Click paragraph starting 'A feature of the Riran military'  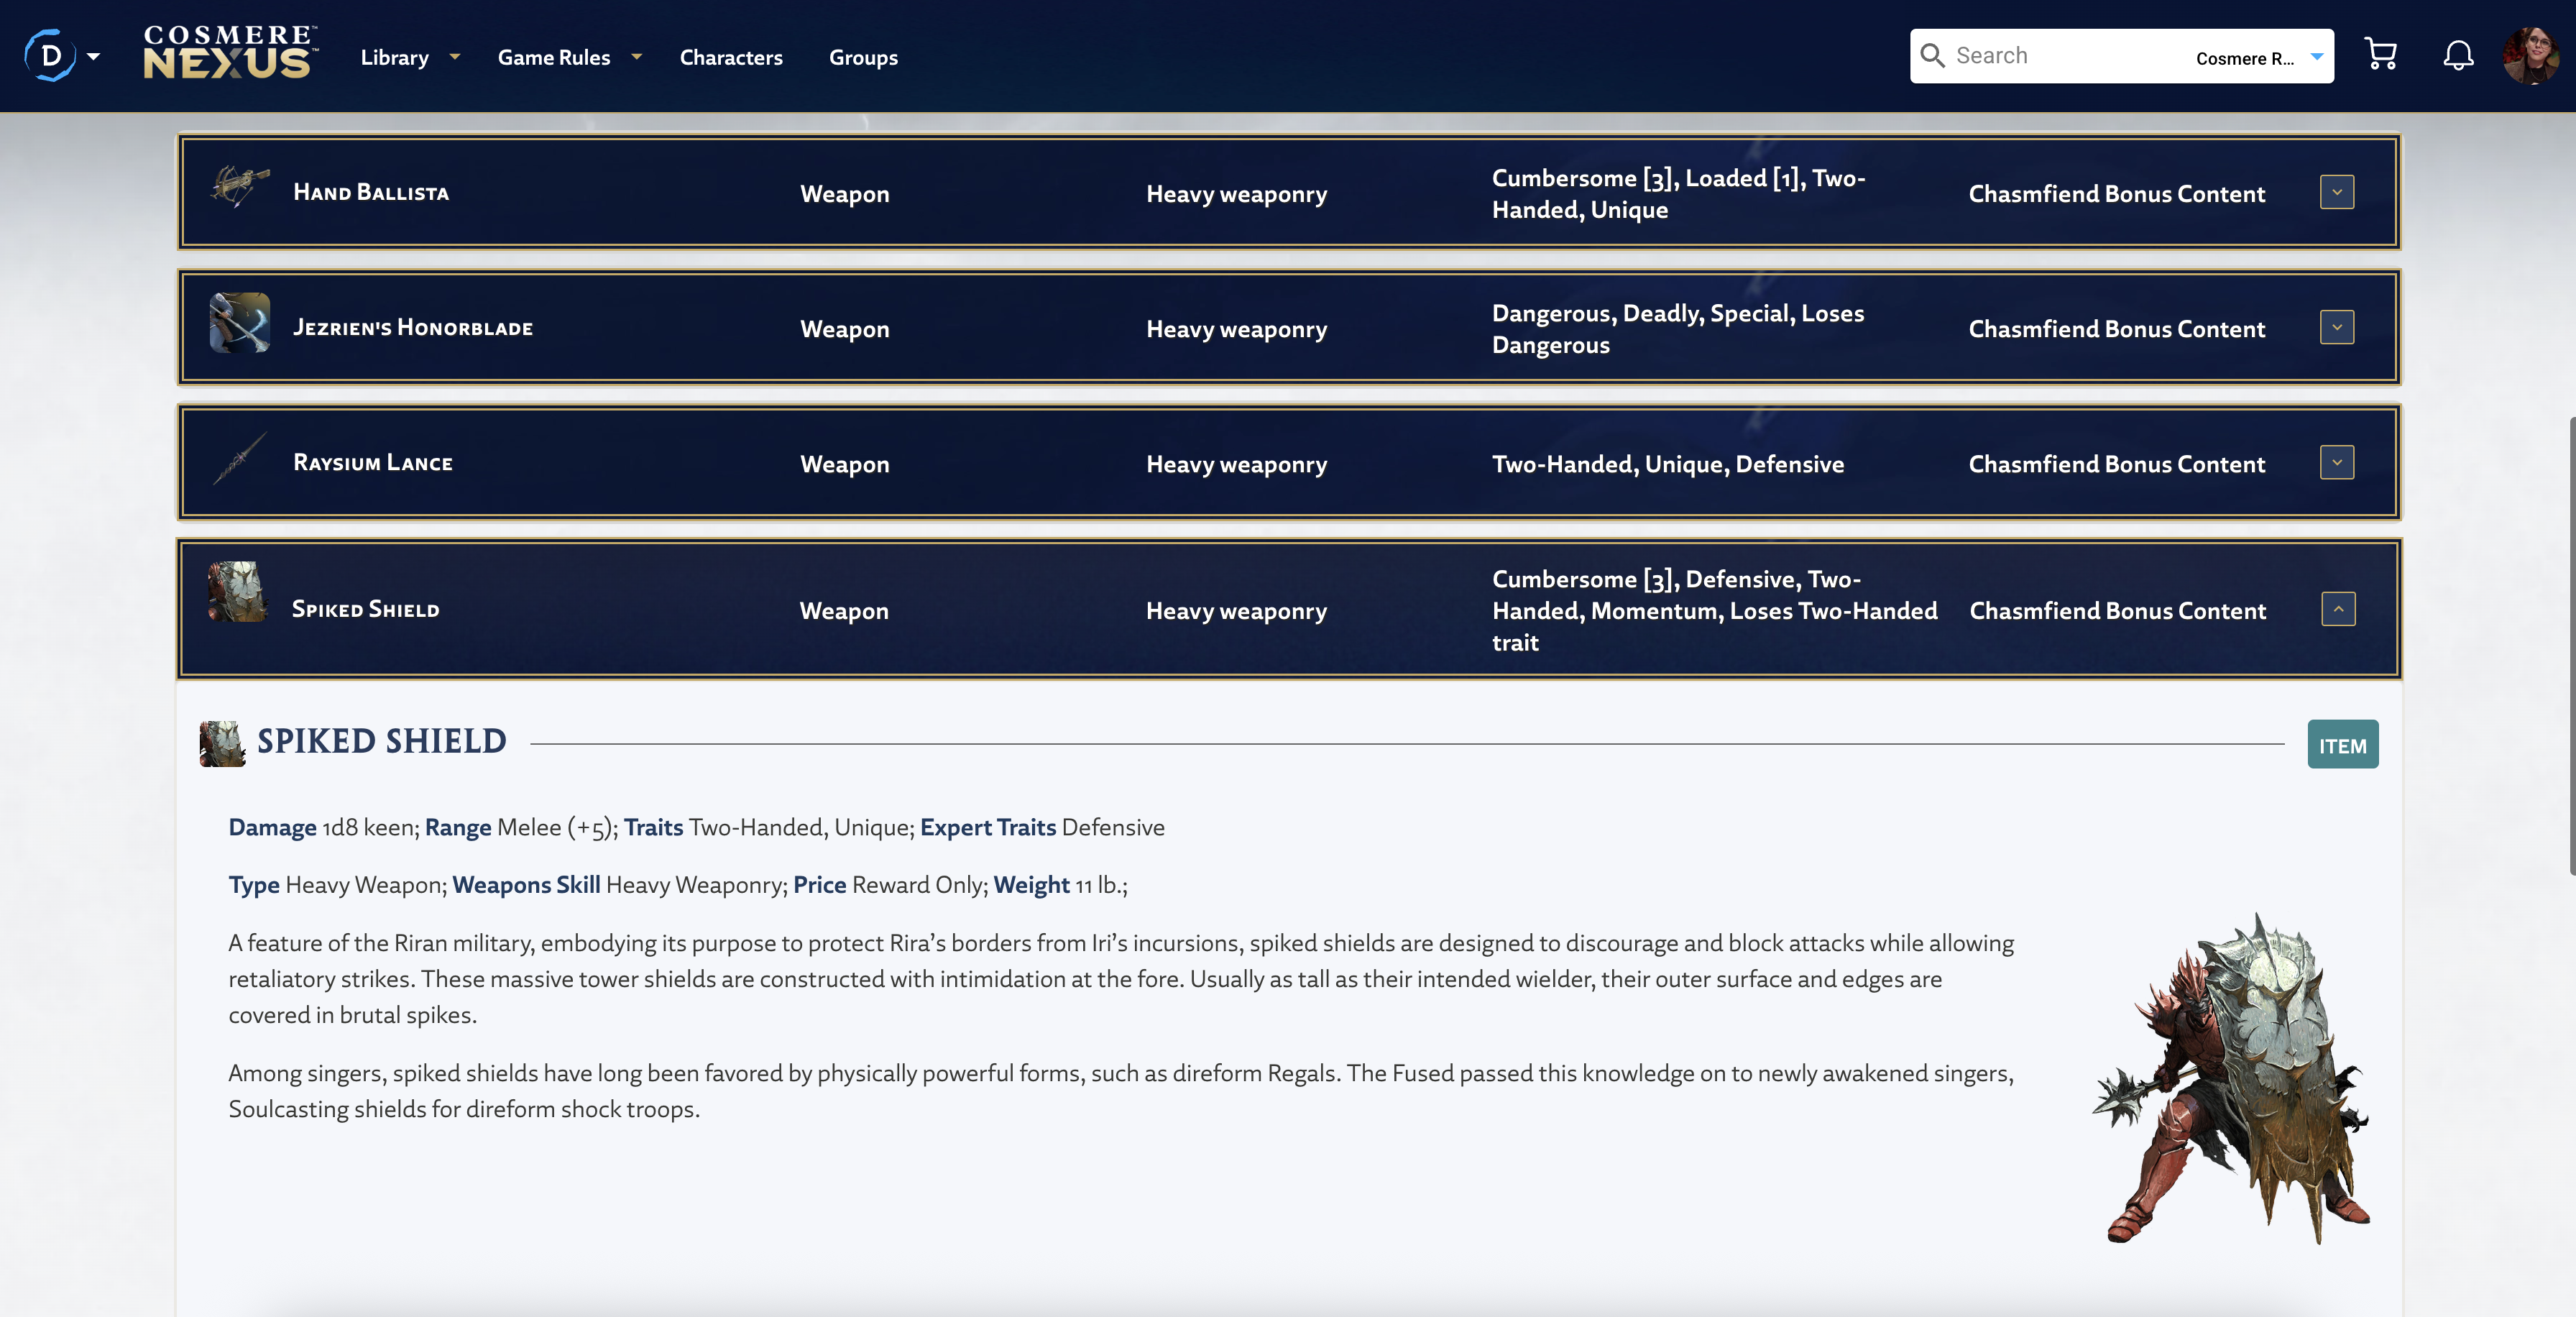1120,979
